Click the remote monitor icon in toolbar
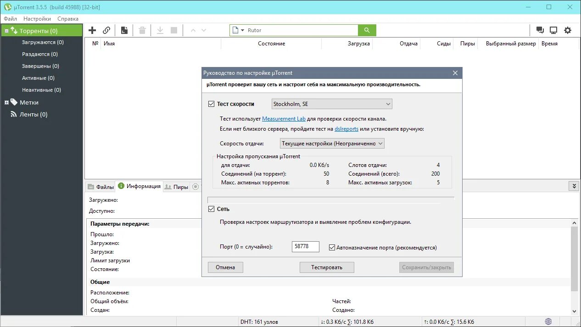581x327 pixels. pyautogui.click(x=553, y=30)
